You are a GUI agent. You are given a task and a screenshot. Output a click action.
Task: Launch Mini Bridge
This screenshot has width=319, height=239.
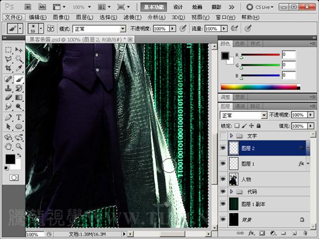pos(42,7)
